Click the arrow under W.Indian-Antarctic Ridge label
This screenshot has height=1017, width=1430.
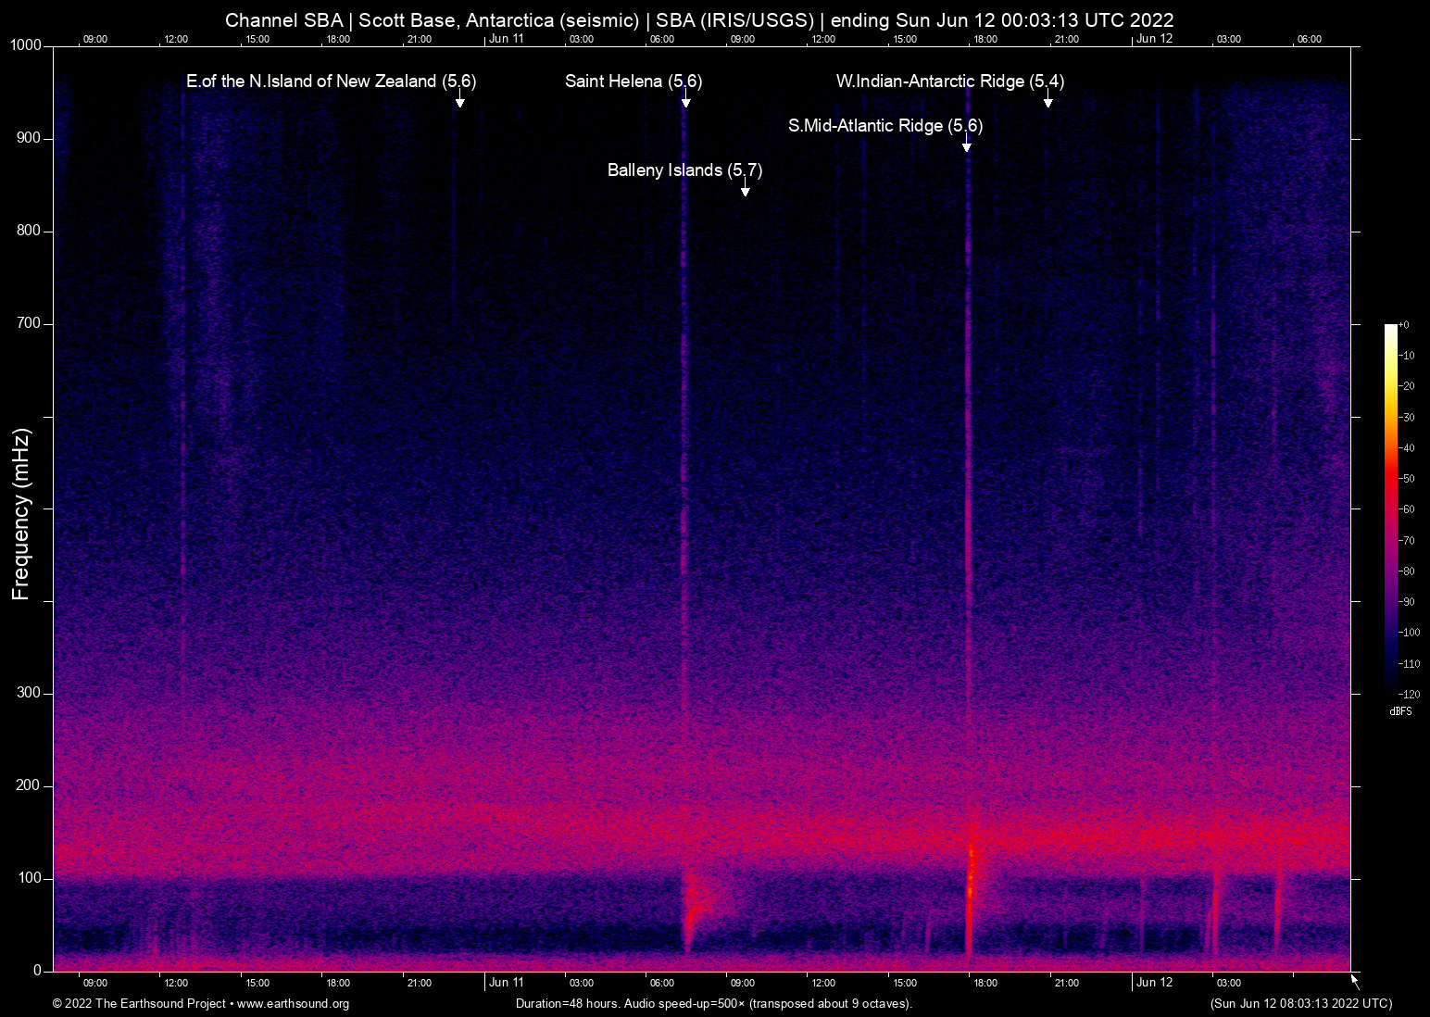pos(1047,100)
